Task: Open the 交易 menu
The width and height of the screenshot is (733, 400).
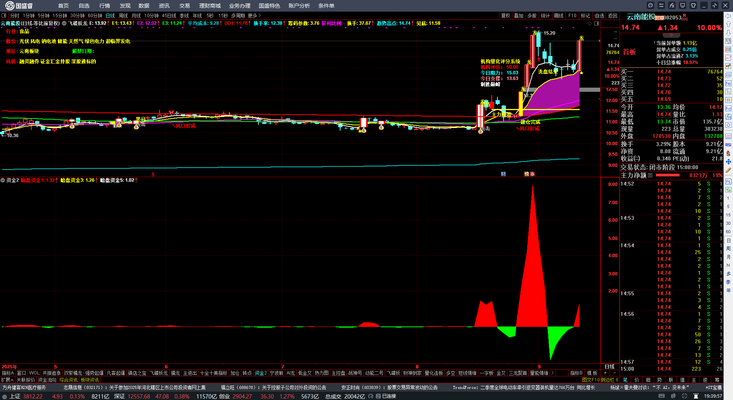Action: pos(185,6)
